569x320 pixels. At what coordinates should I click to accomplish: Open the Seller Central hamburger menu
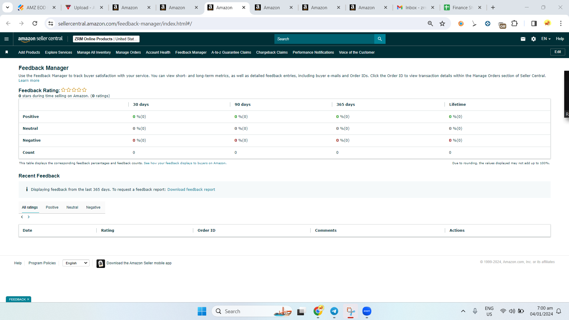click(x=7, y=39)
